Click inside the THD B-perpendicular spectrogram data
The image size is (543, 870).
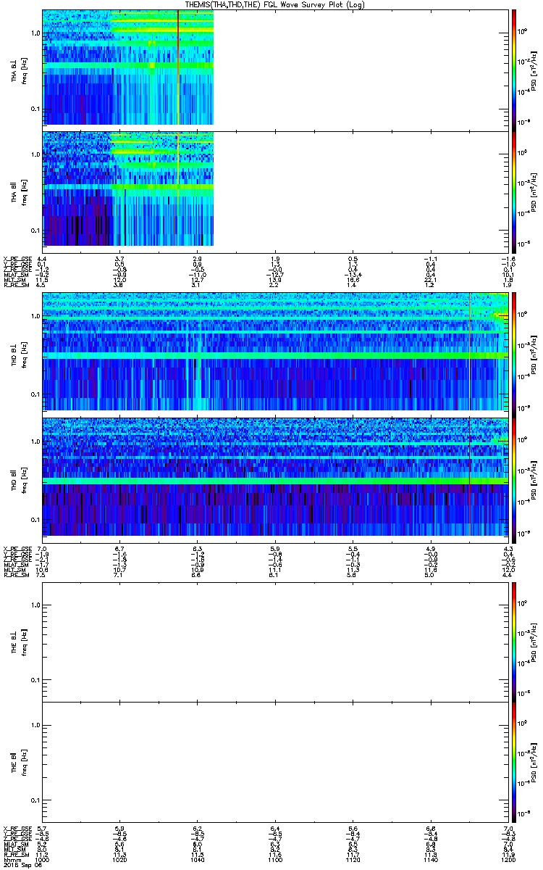(275, 352)
